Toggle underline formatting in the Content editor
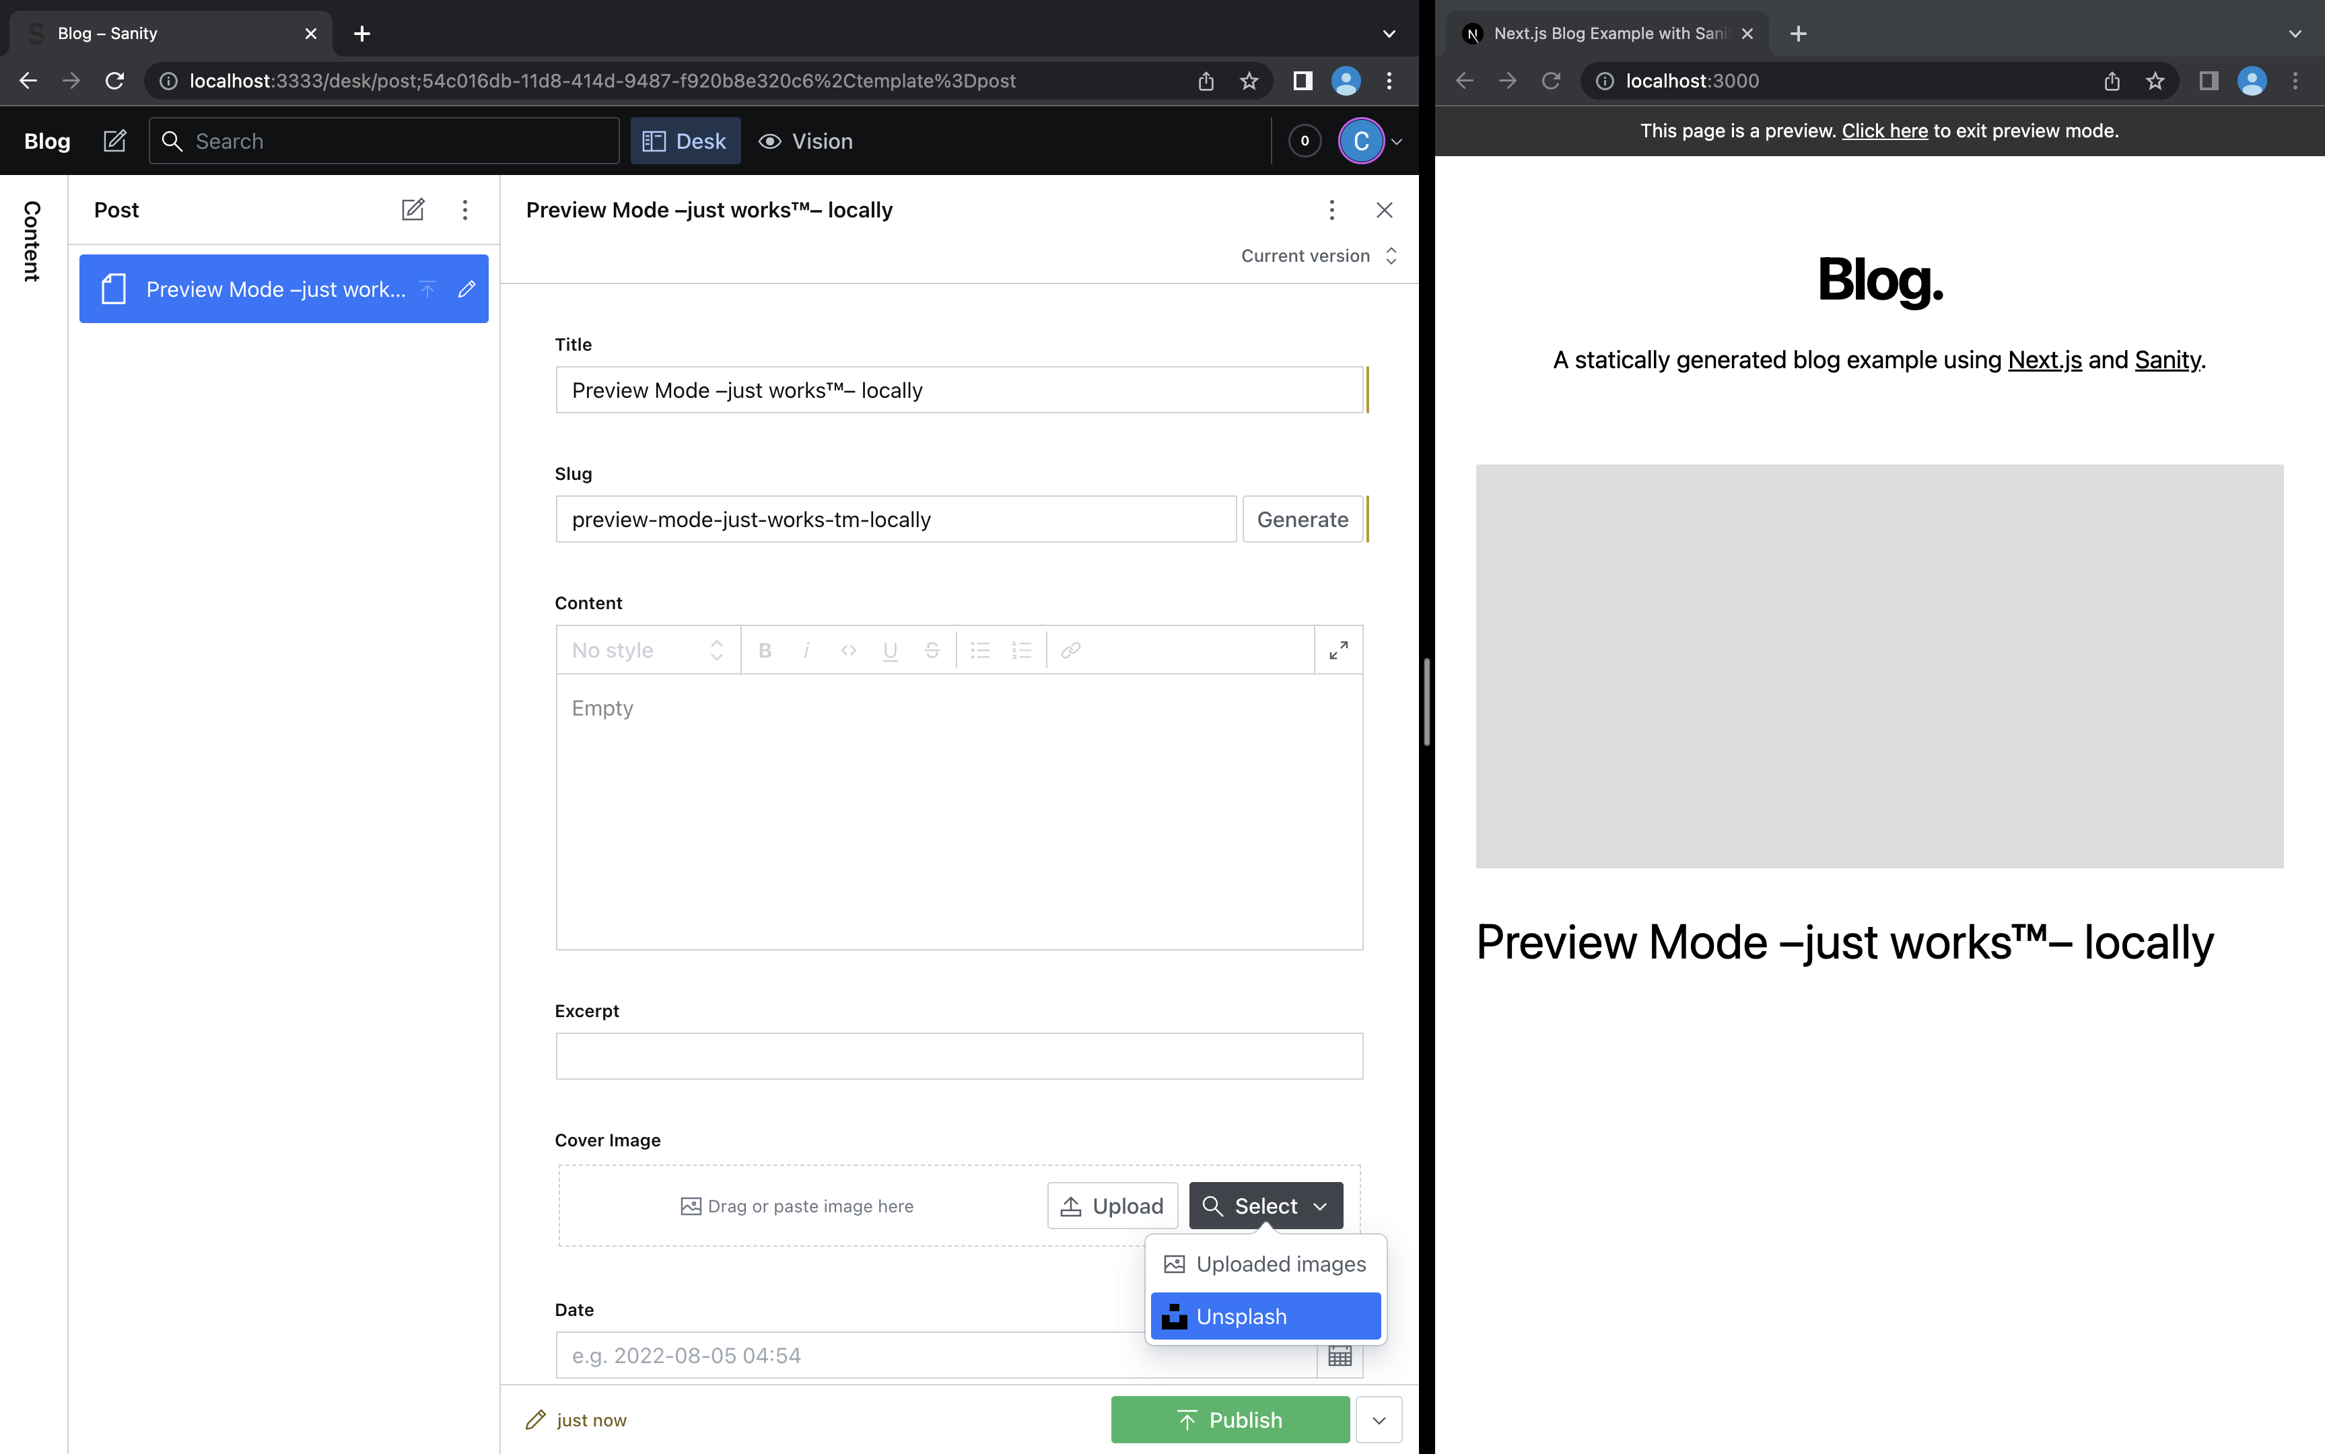 891,650
